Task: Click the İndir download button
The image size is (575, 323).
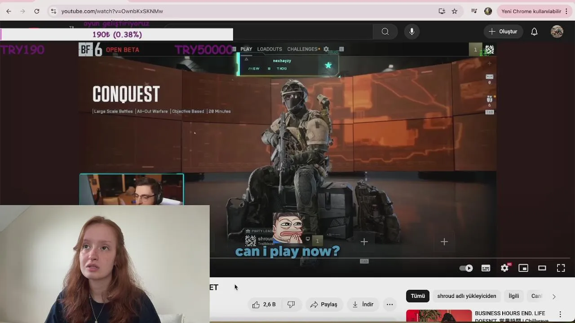Action: [363, 305]
